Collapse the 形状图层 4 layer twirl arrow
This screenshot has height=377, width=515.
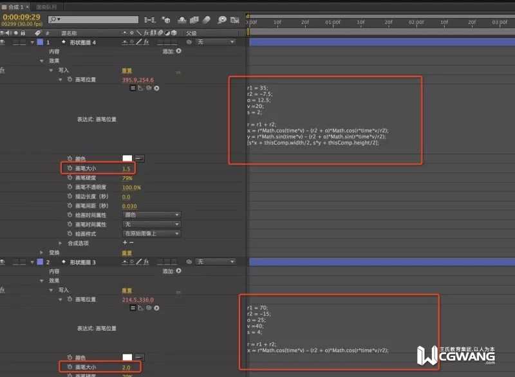pos(32,42)
